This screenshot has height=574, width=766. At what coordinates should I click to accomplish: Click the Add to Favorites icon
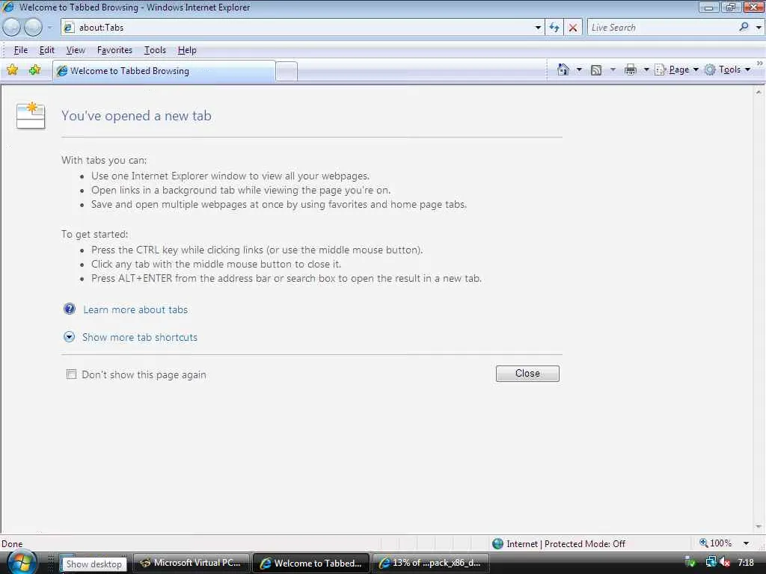(x=34, y=70)
